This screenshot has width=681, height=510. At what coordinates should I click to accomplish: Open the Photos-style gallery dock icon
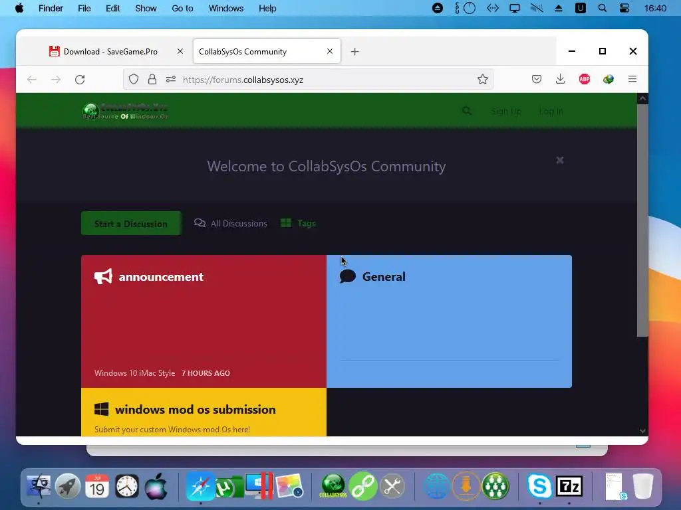pos(289,486)
